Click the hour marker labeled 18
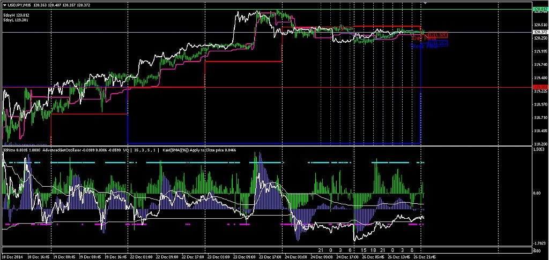Image resolution: width=549 pixels, height=260 pixels. click(x=374, y=250)
